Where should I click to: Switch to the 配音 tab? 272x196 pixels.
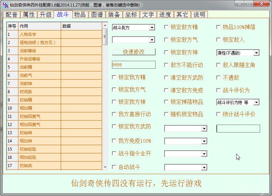(x=12, y=15)
